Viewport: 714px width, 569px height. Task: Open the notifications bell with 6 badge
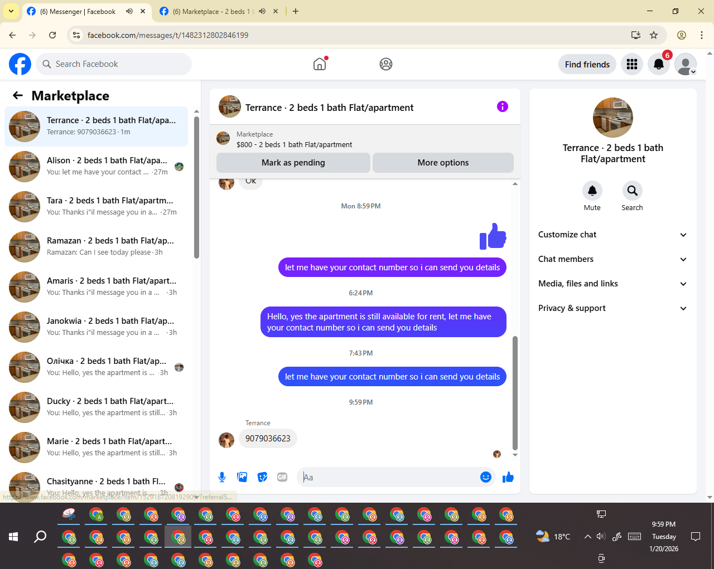pos(659,64)
